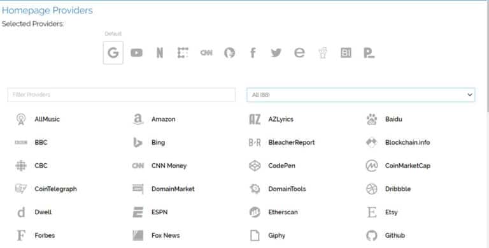
Task: Select the CBC provider
Action: coord(31,166)
